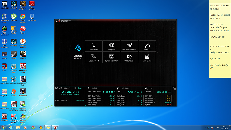Click the Fan list scrollbar

pyautogui.click(x=172, y=99)
